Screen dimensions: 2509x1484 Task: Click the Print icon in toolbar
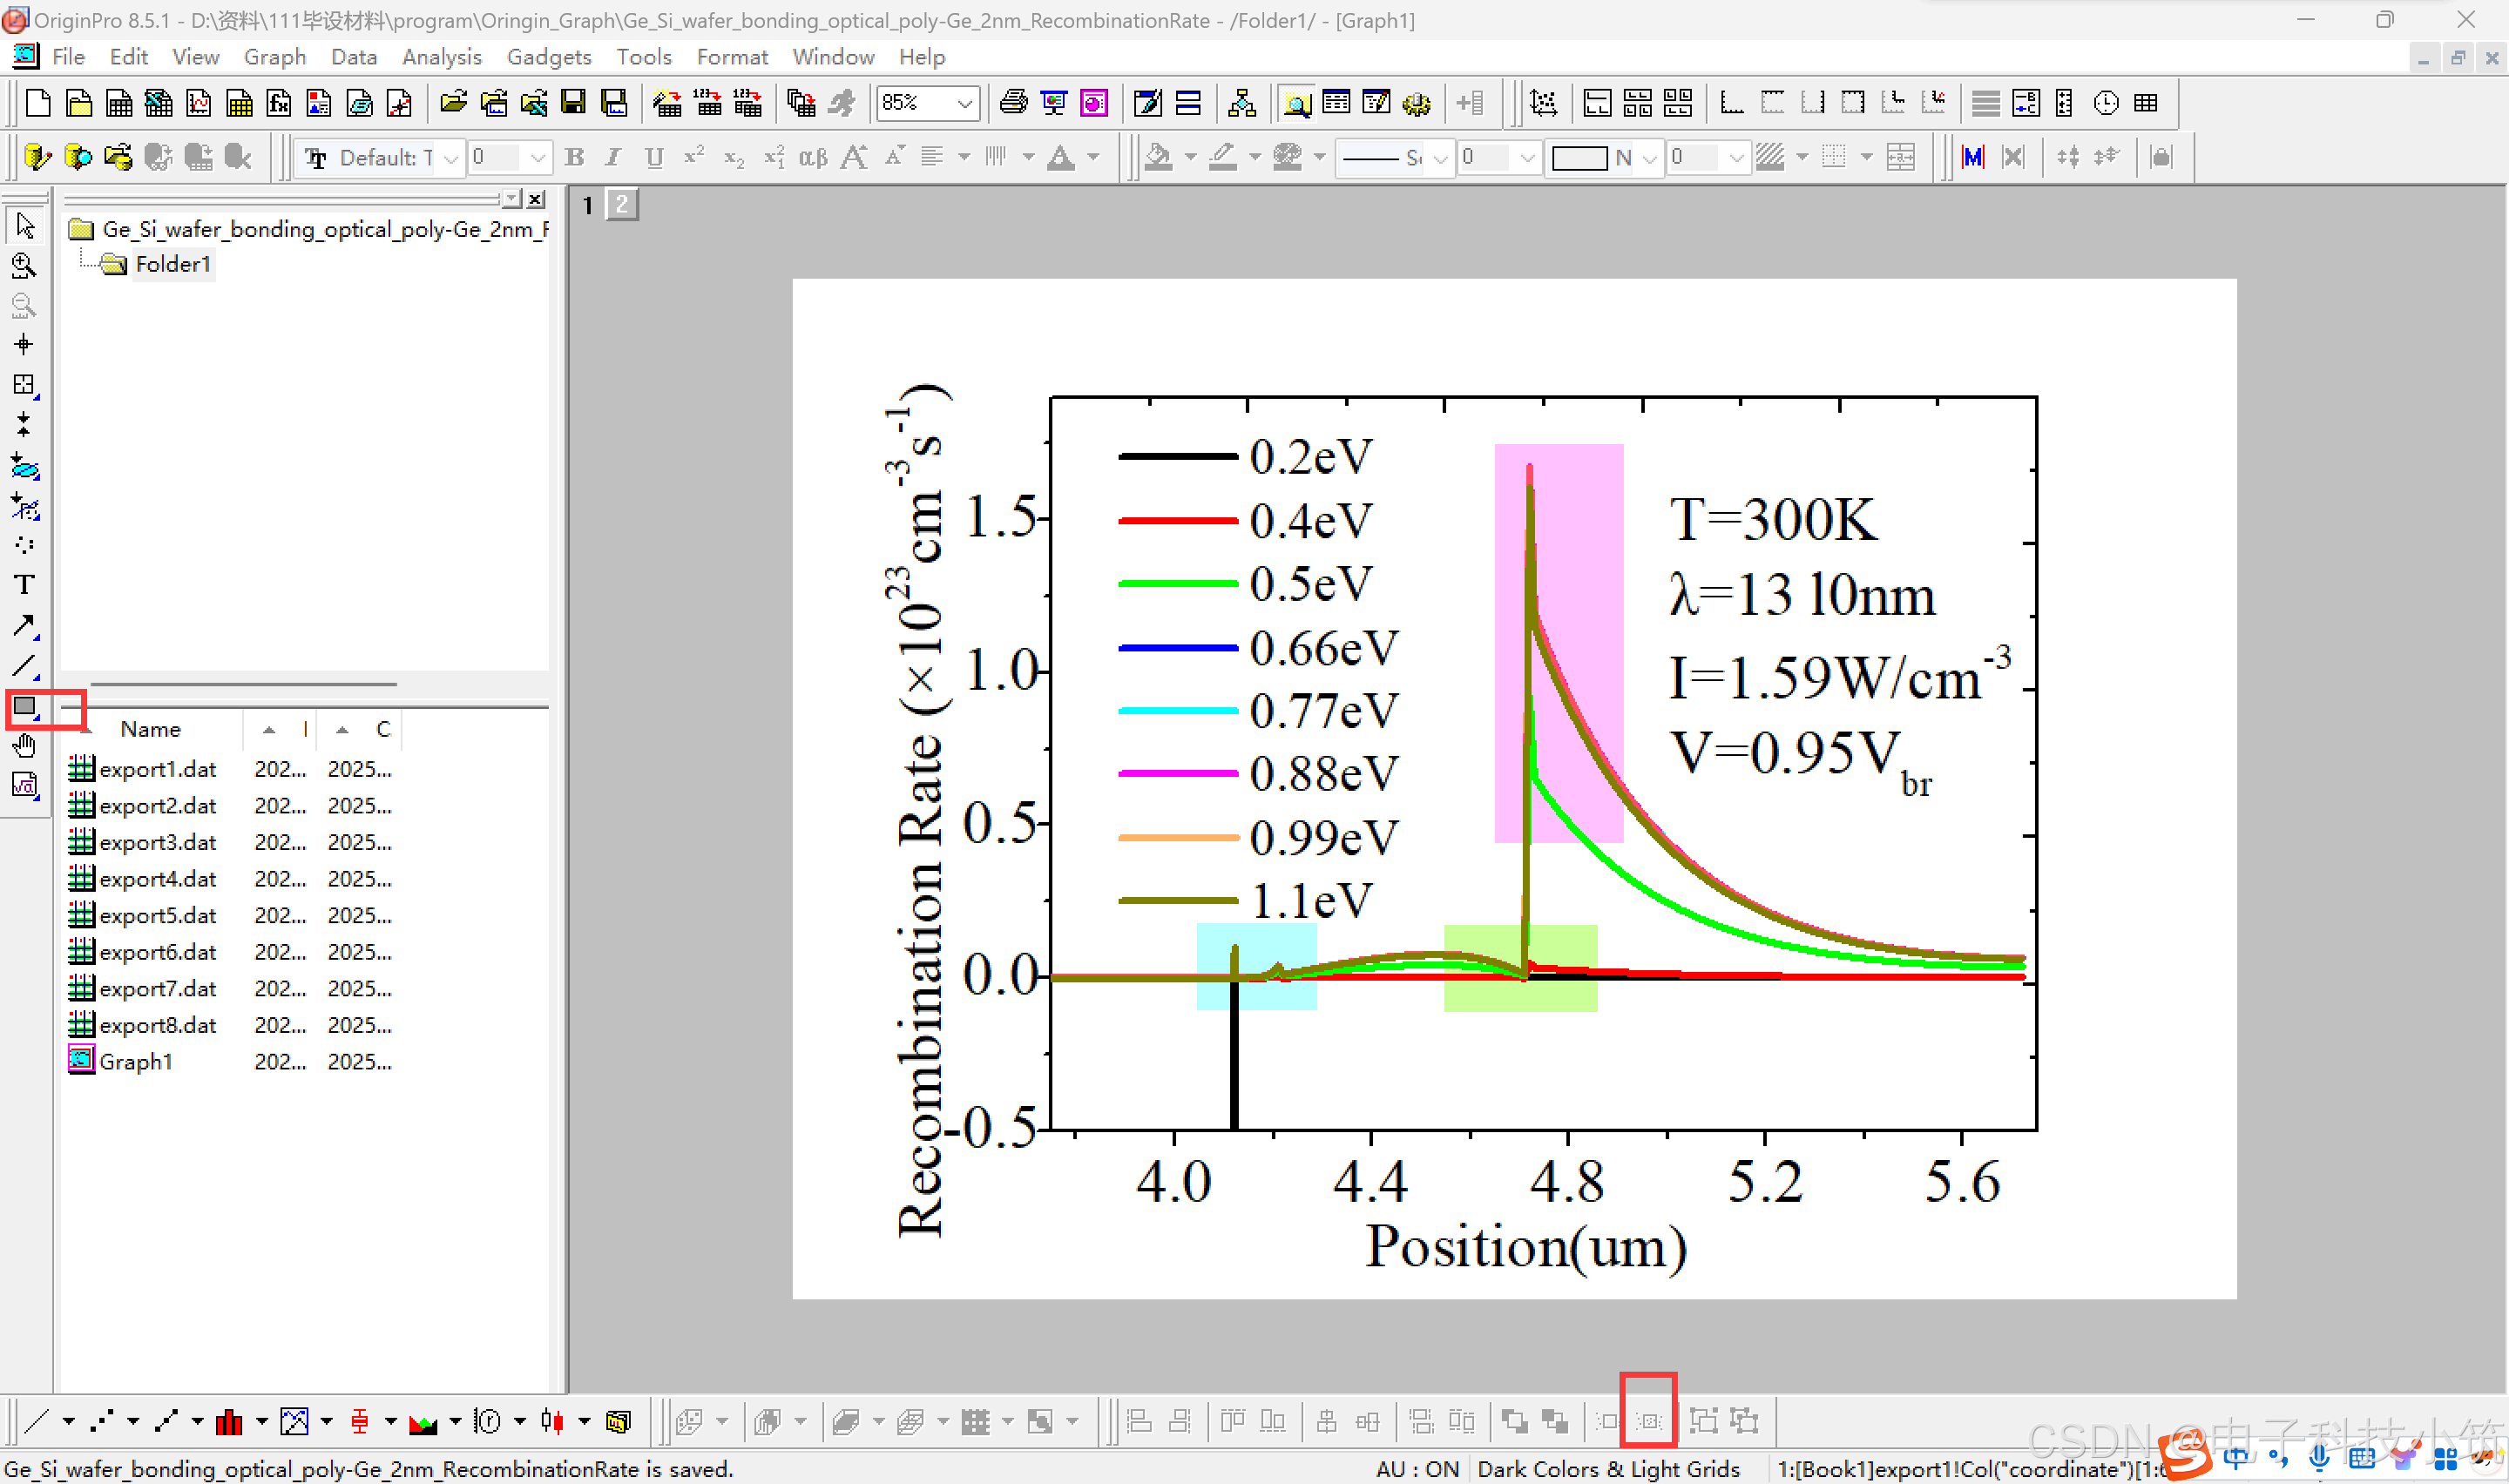1013,103
